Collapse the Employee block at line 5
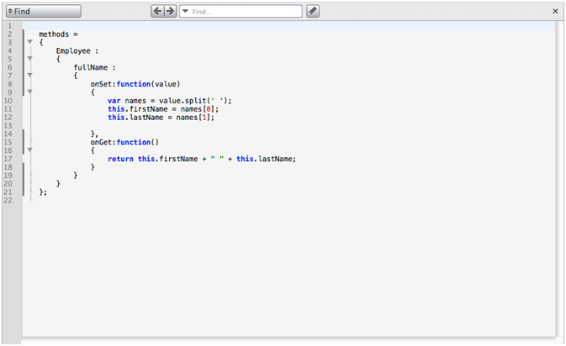This screenshot has width=566, height=346. click(29, 59)
